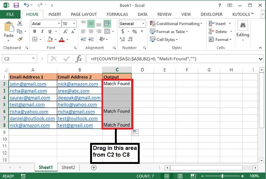
Task: Open the Sheet2 worksheet tab
Action: coord(68,168)
